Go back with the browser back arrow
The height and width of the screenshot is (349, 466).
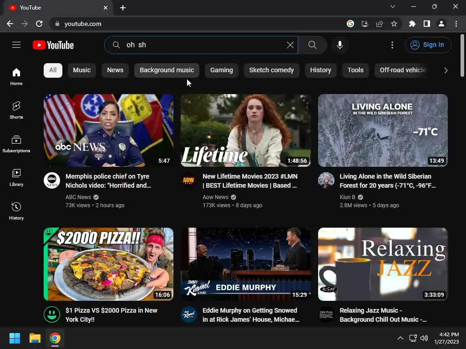(x=10, y=24)
